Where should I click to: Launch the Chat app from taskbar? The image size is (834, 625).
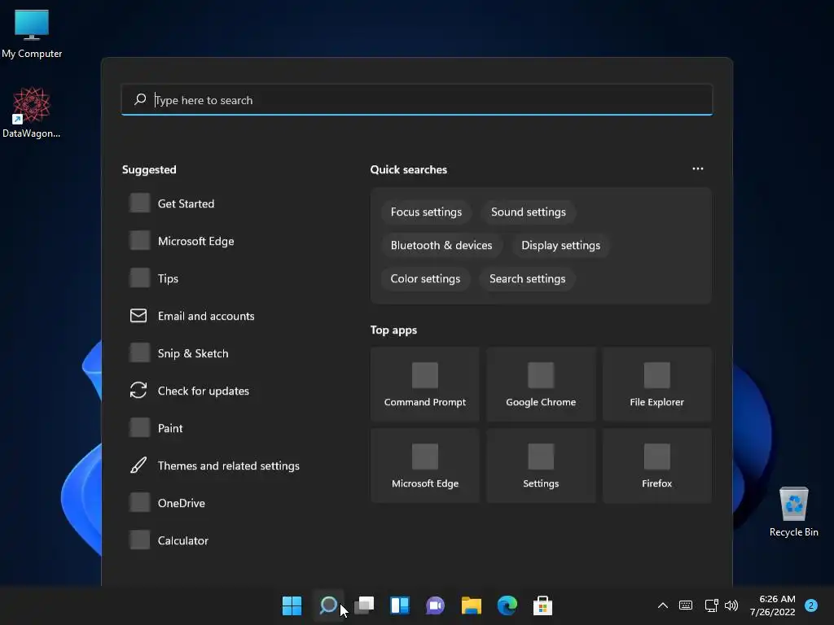pyautogui.click(x=435, y=605)
